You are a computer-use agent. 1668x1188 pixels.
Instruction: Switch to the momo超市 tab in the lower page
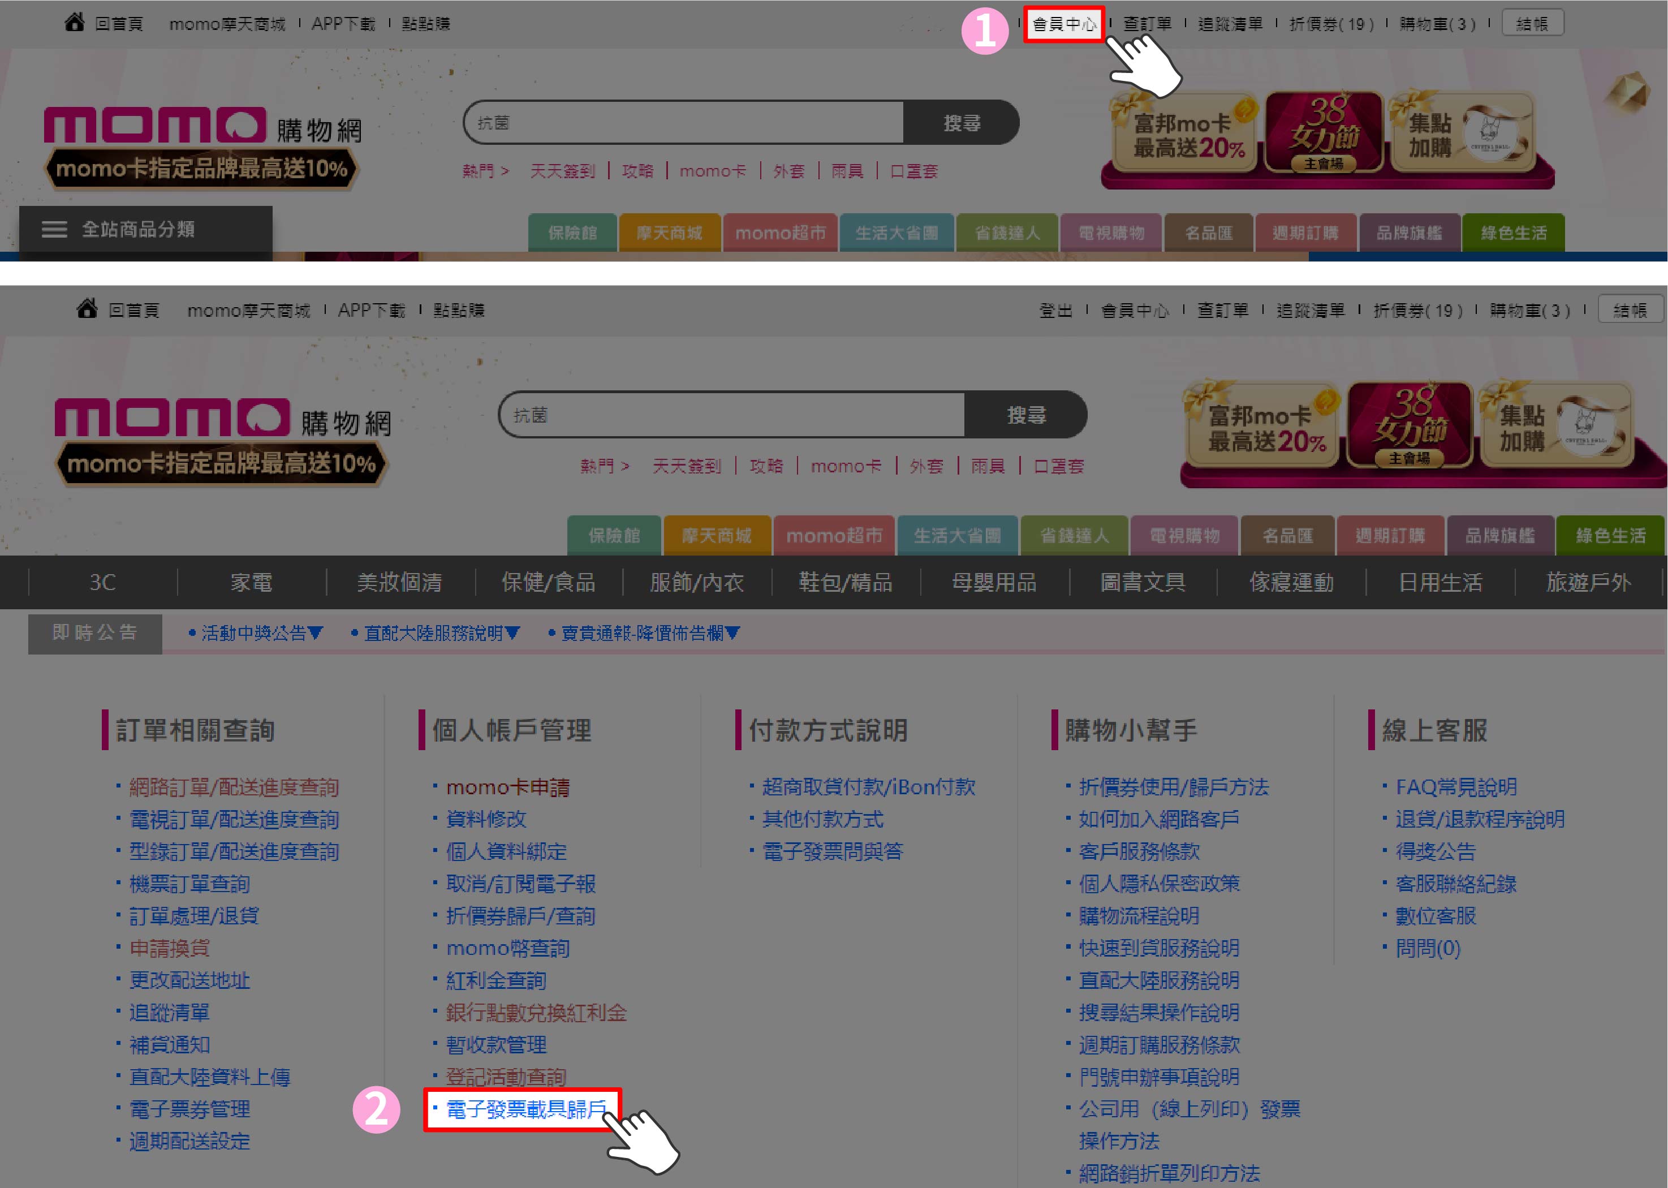point(834,536)
